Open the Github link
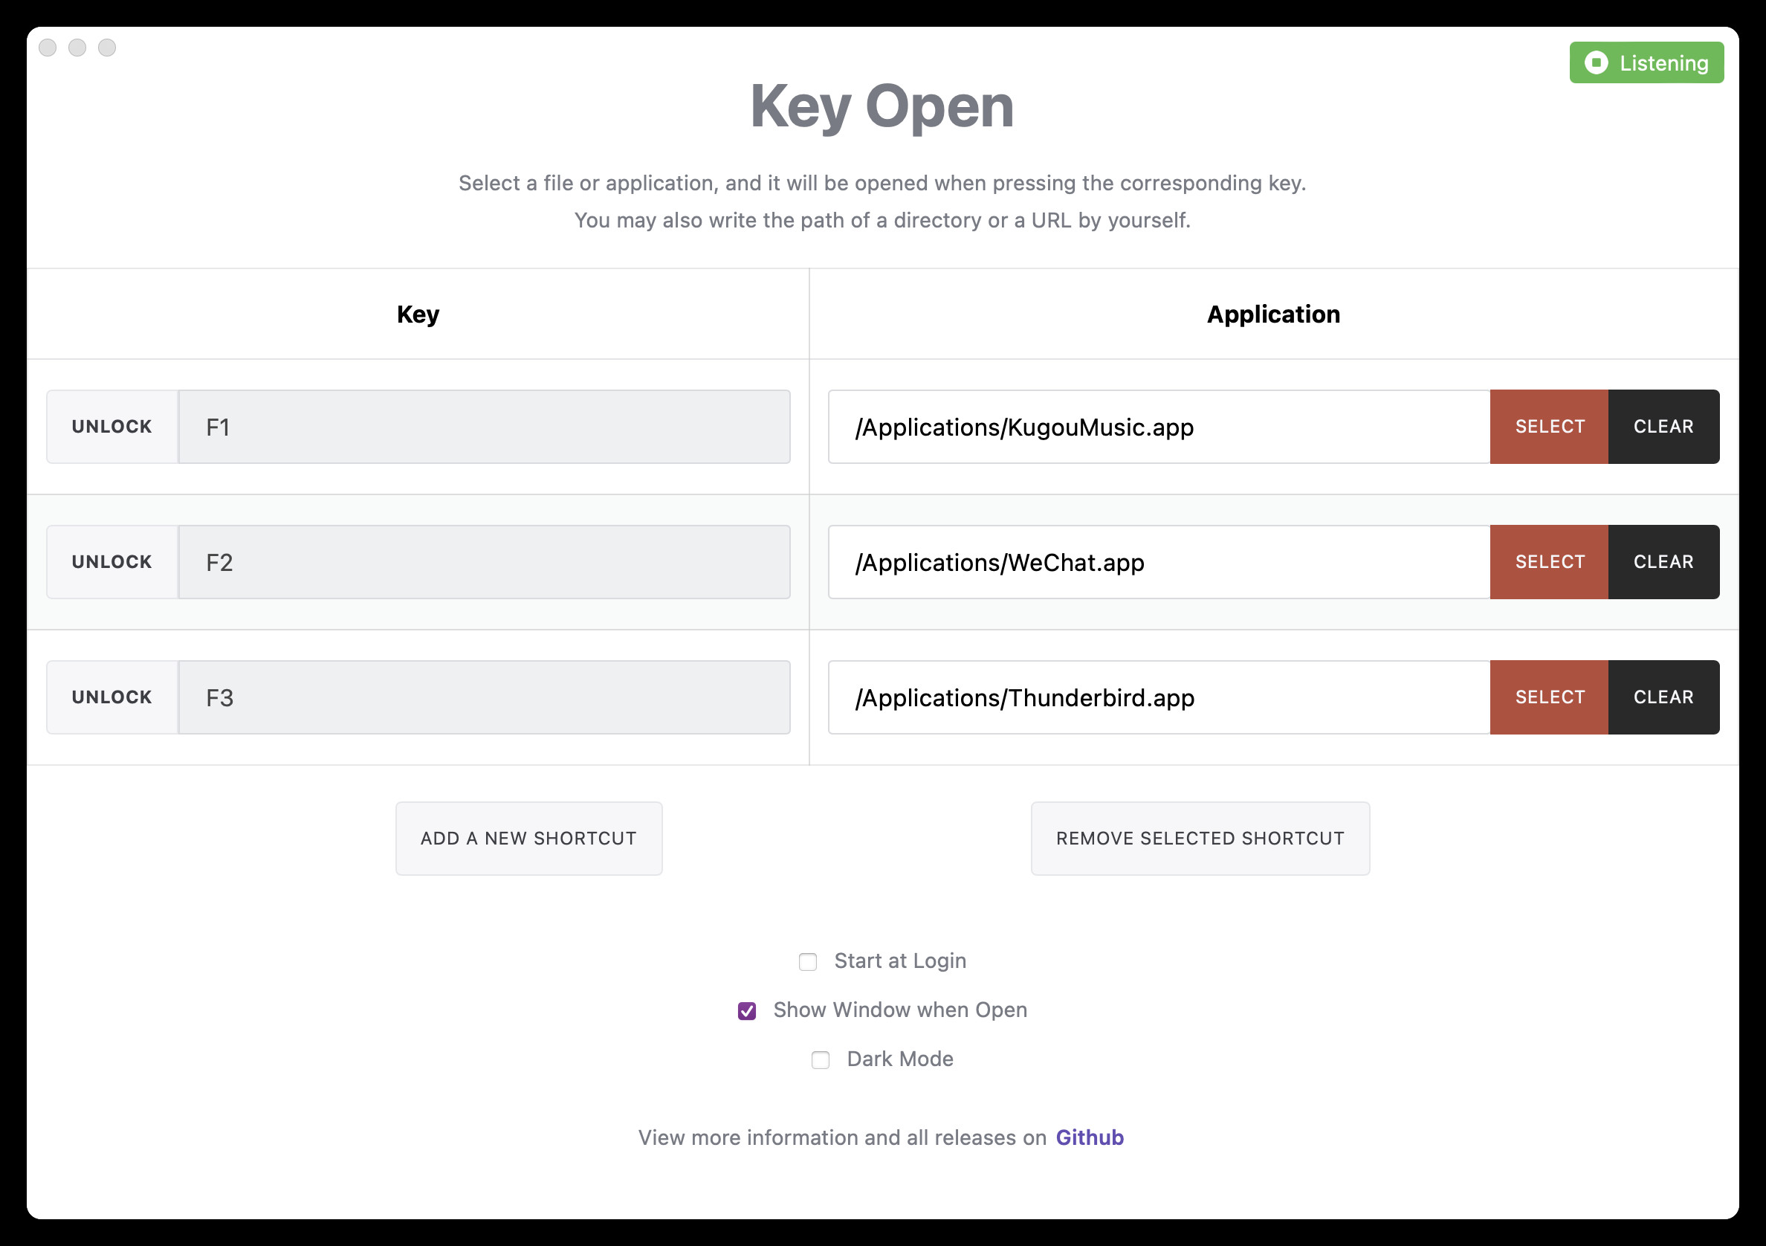The height and width of the screenshot is (1246, 1766). [x=1089, y=1137]
